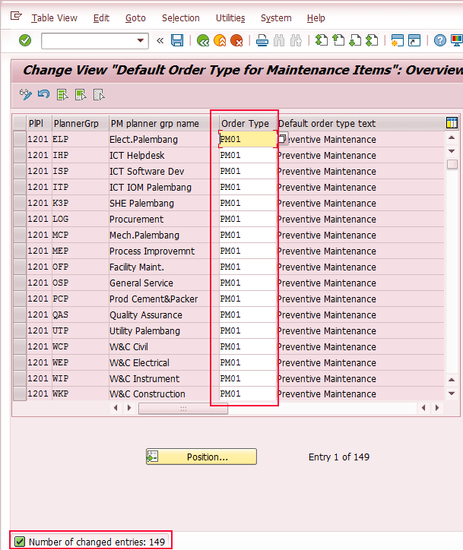Click the yellow Exit icon
Image resolution: width=463 pixels, height=550 pixels.
pos(220,40)
